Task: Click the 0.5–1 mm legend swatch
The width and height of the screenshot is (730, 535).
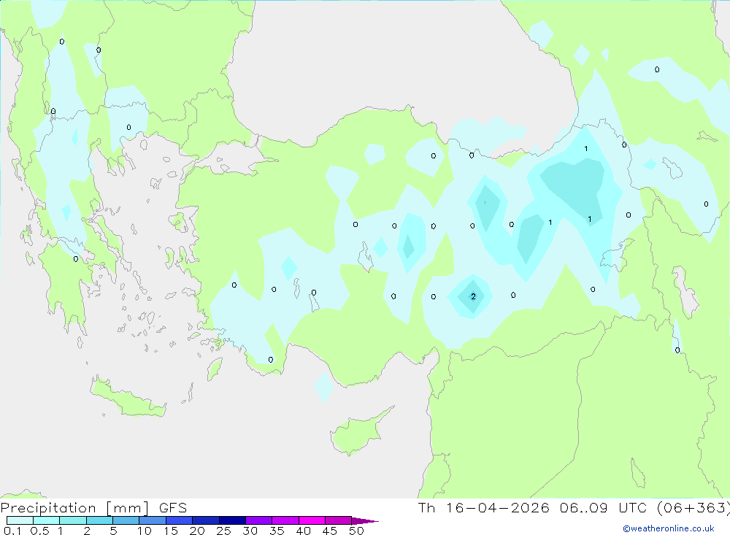Action: click(46, 520)
